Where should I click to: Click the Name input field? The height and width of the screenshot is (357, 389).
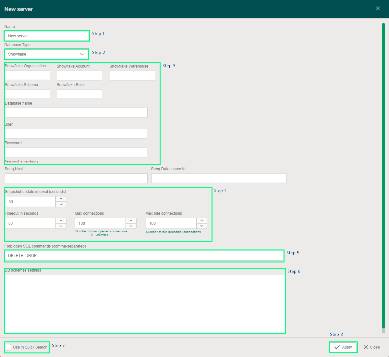(x=47, y=36)
